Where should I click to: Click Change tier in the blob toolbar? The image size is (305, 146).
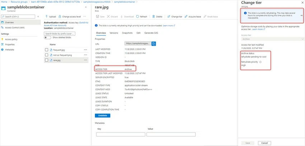point(175,17)
